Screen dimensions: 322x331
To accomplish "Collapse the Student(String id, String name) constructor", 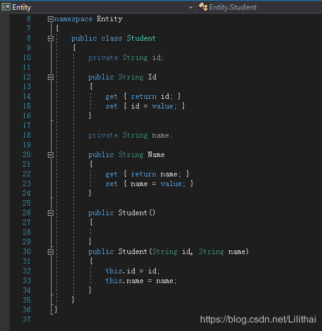I will tap(50, 252).
